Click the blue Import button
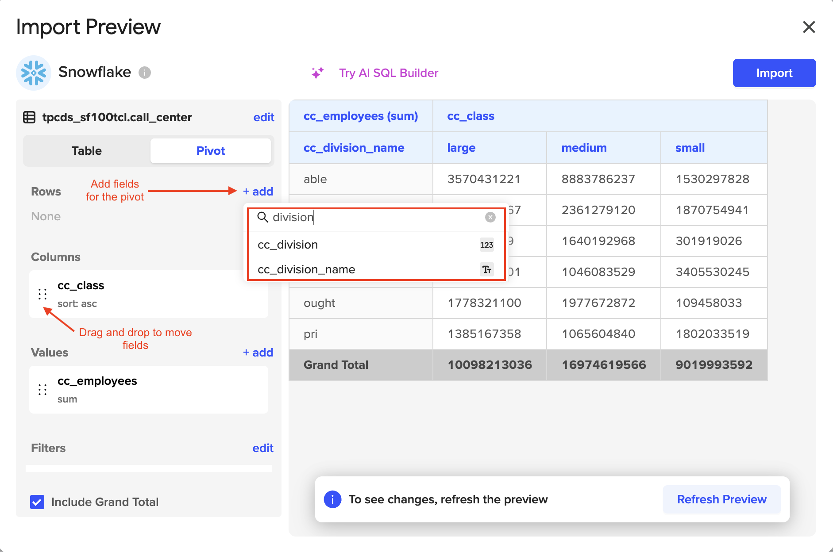833x552 pixels. [774, 73]
